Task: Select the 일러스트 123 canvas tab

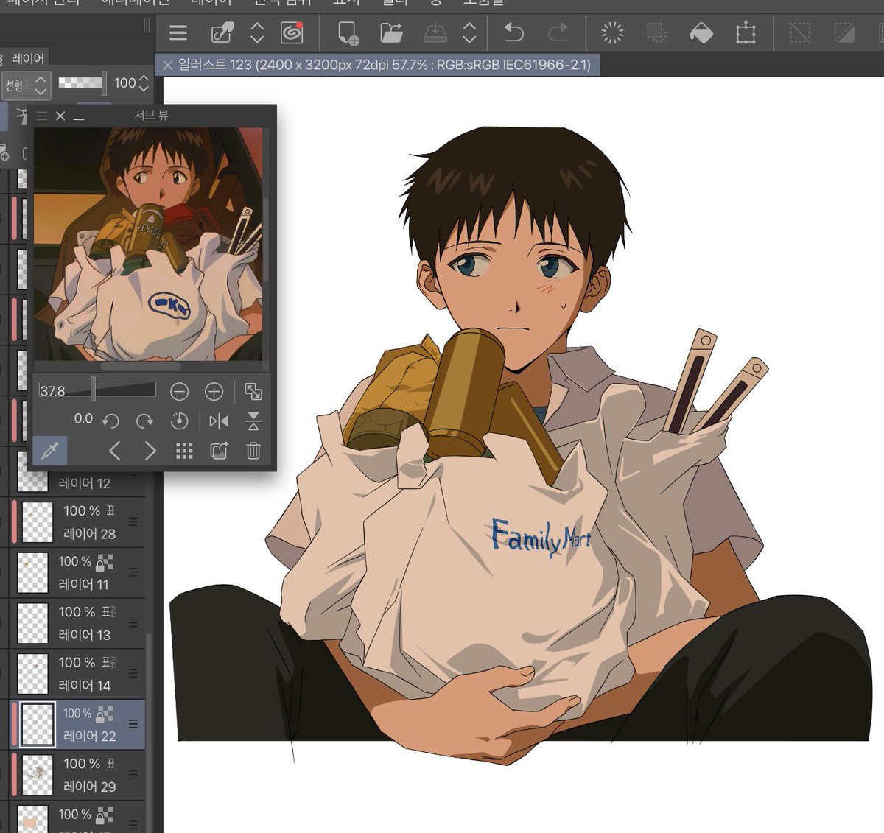Action: 384,65
